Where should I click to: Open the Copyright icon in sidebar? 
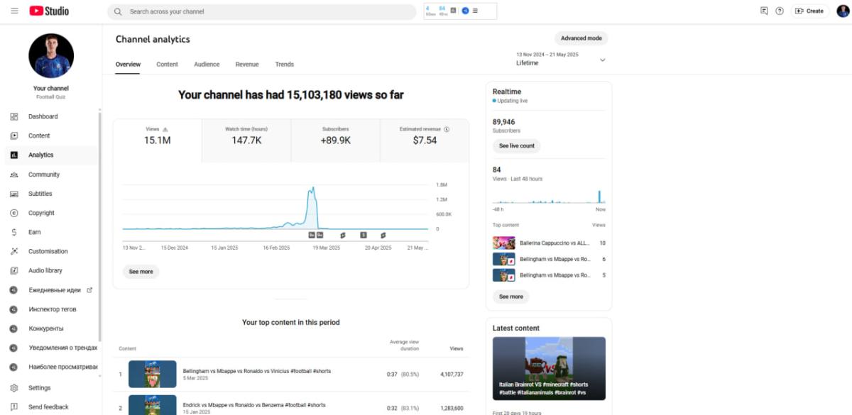click(14, 213)
